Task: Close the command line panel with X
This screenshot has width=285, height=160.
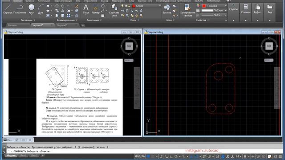Action: click(4, 148)
